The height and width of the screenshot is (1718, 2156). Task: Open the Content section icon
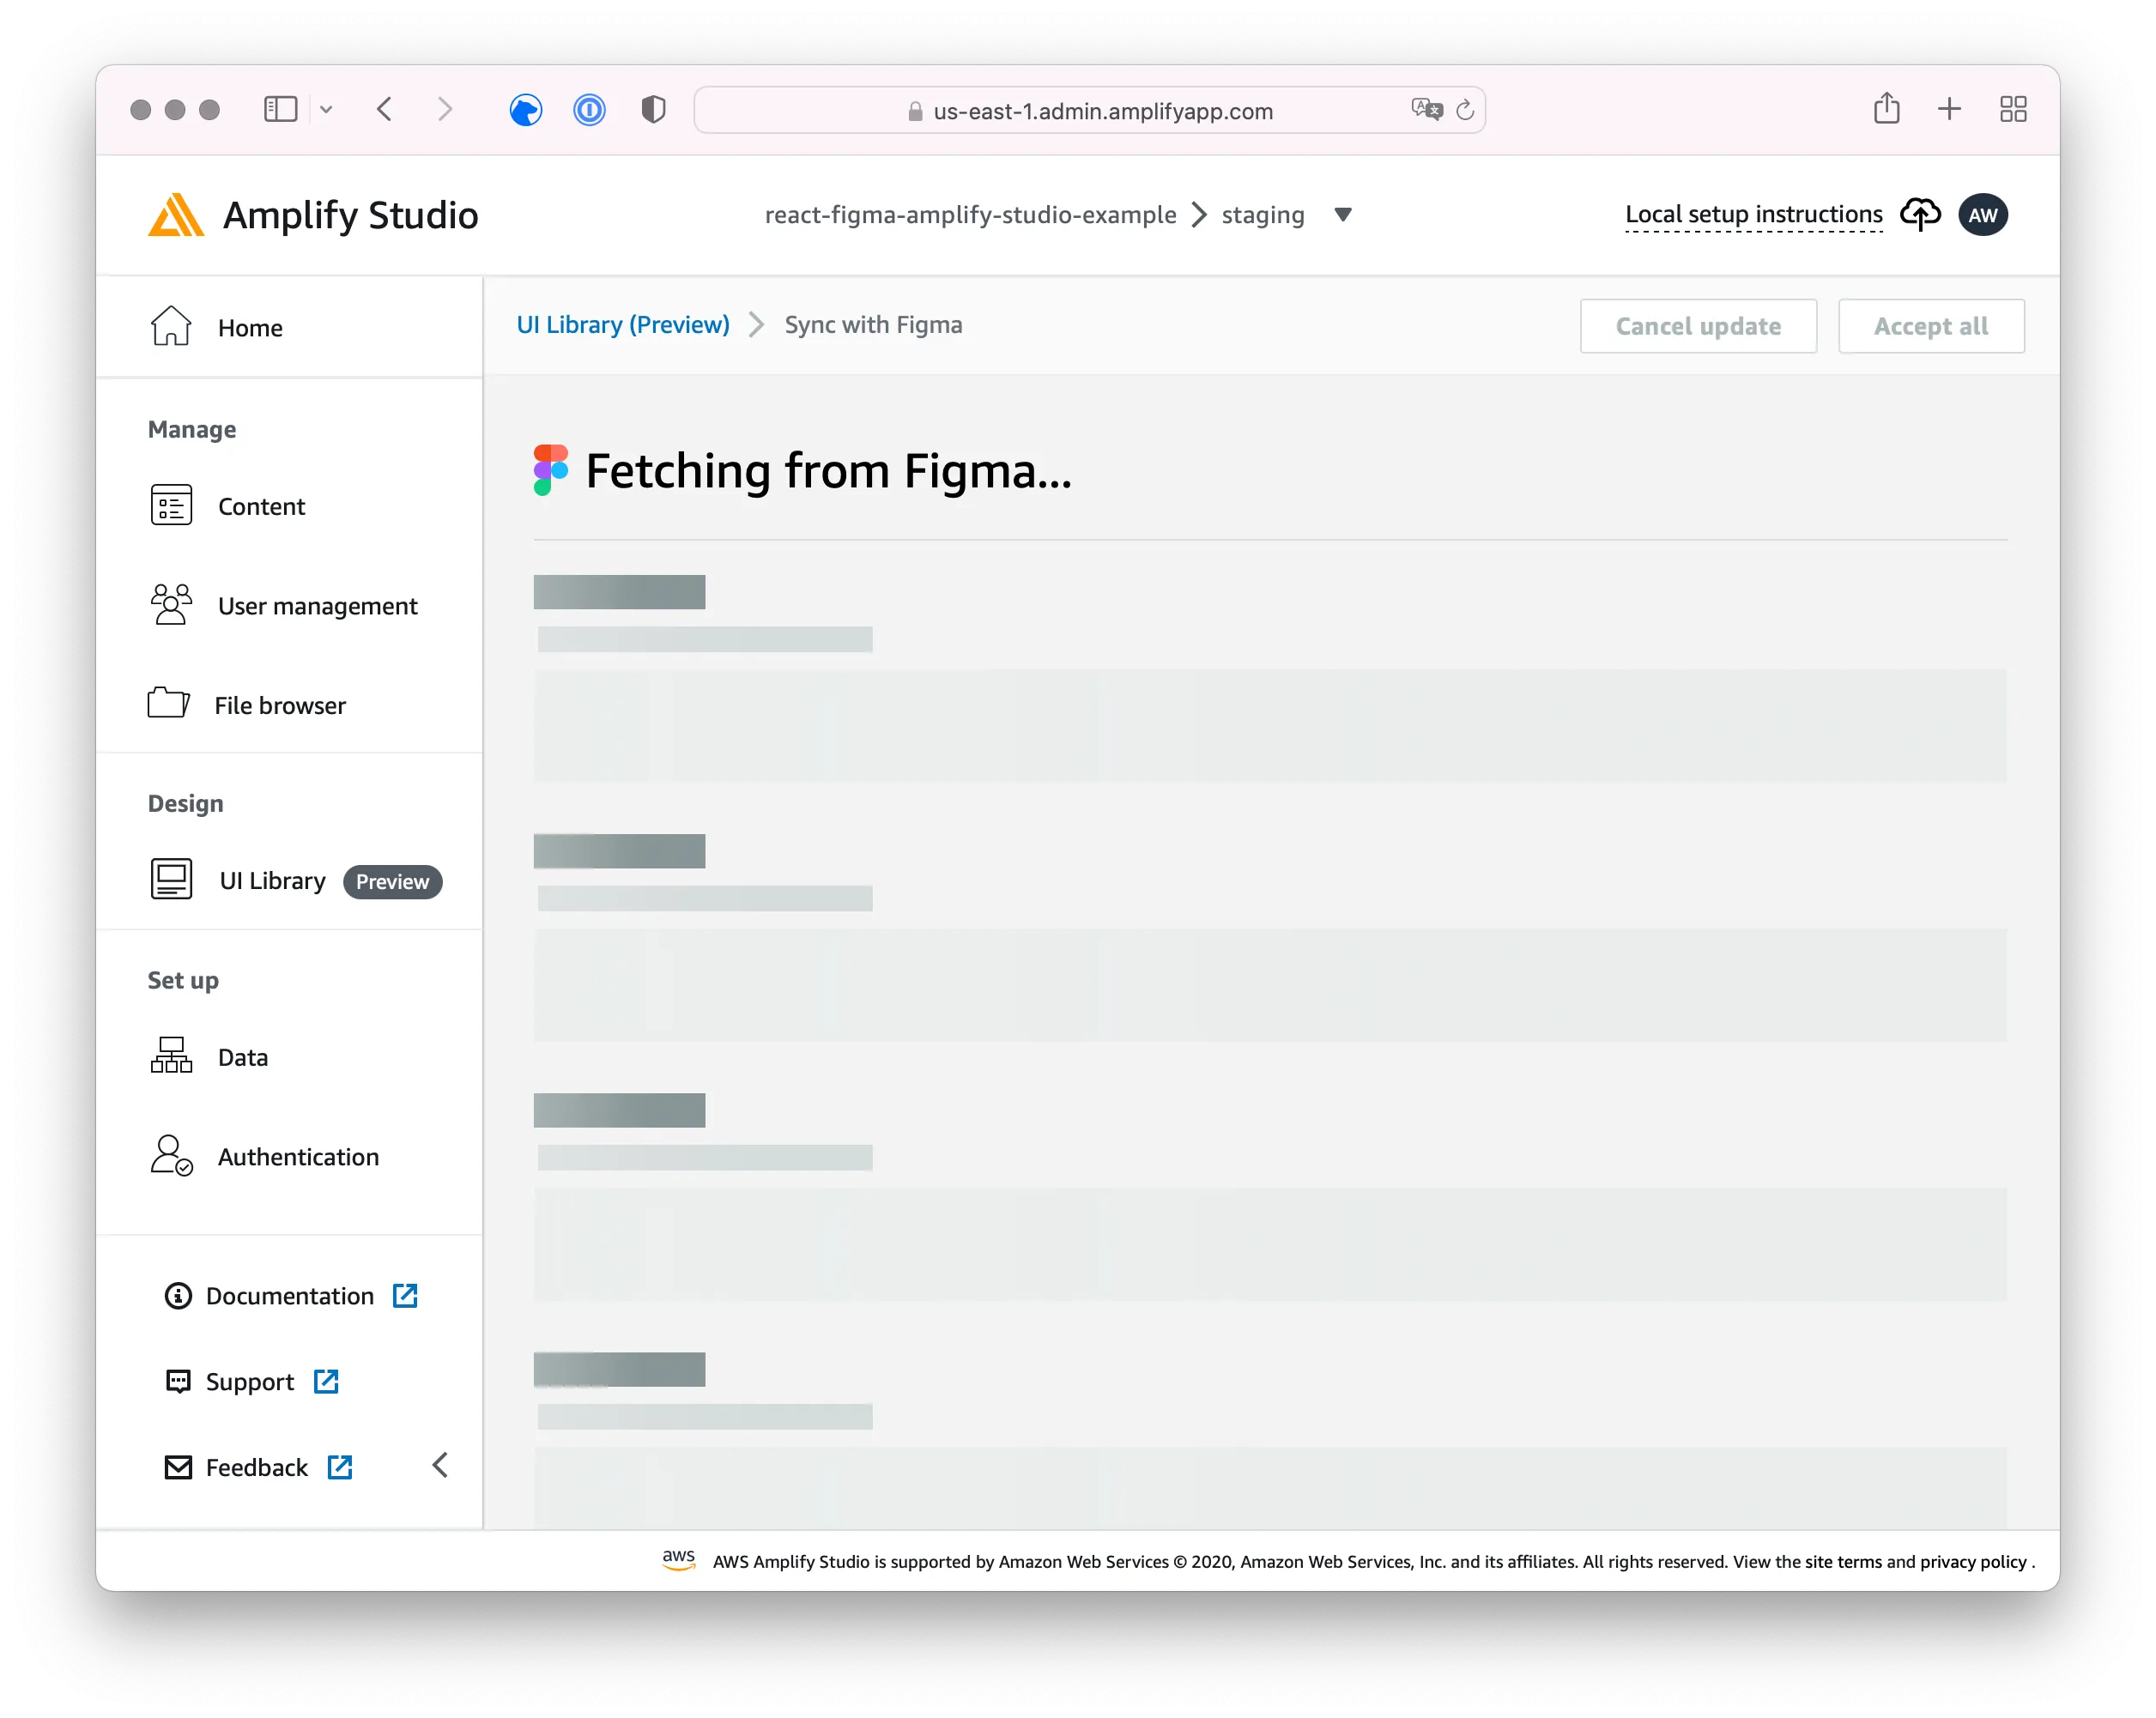pyautogui.click(x=170, y=506)
